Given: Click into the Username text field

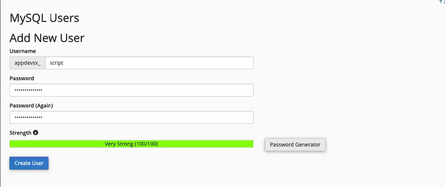Looking at the screenshot, I should click(149, 63).
